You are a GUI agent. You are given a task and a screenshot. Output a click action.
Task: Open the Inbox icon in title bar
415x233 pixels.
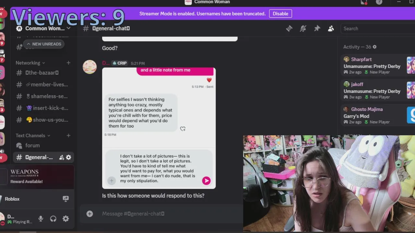[x=364, y=2]
